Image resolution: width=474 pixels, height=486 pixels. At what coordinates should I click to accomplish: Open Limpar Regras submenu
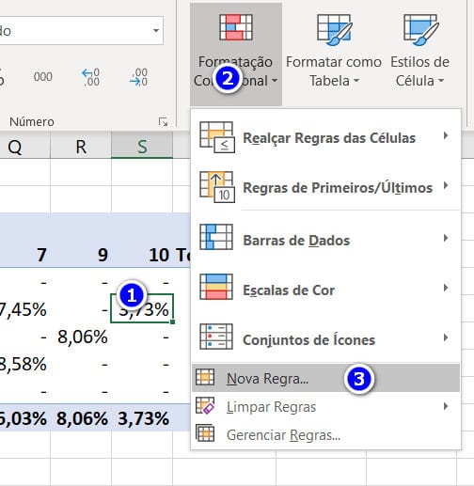click(x=325, y=407)
